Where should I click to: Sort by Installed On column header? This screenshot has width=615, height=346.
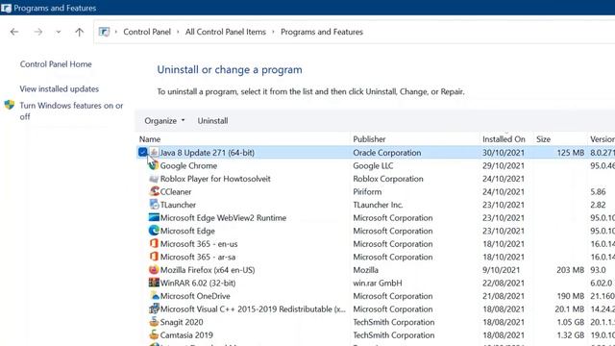[504, 139]
